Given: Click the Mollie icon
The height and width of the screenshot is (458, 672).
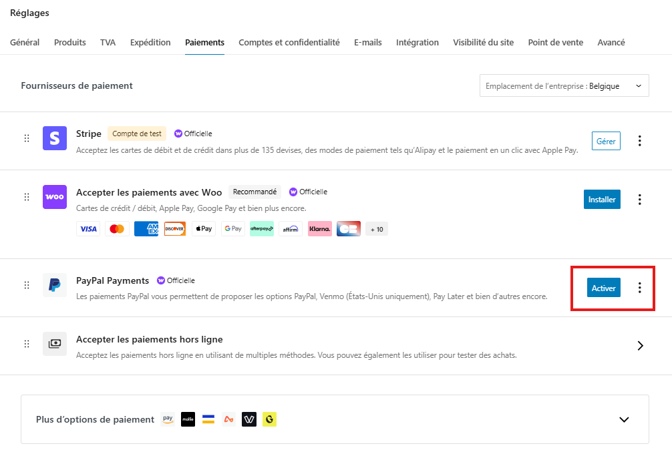Looking at the screenshot, I should point(188,419).
